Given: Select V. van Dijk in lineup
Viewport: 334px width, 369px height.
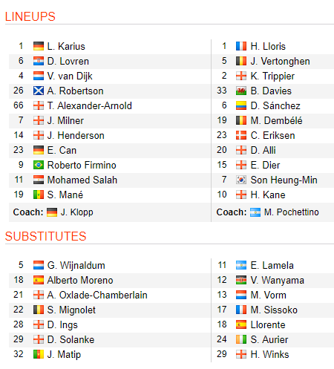Looking at the screenshot, I should pos(70,76).
